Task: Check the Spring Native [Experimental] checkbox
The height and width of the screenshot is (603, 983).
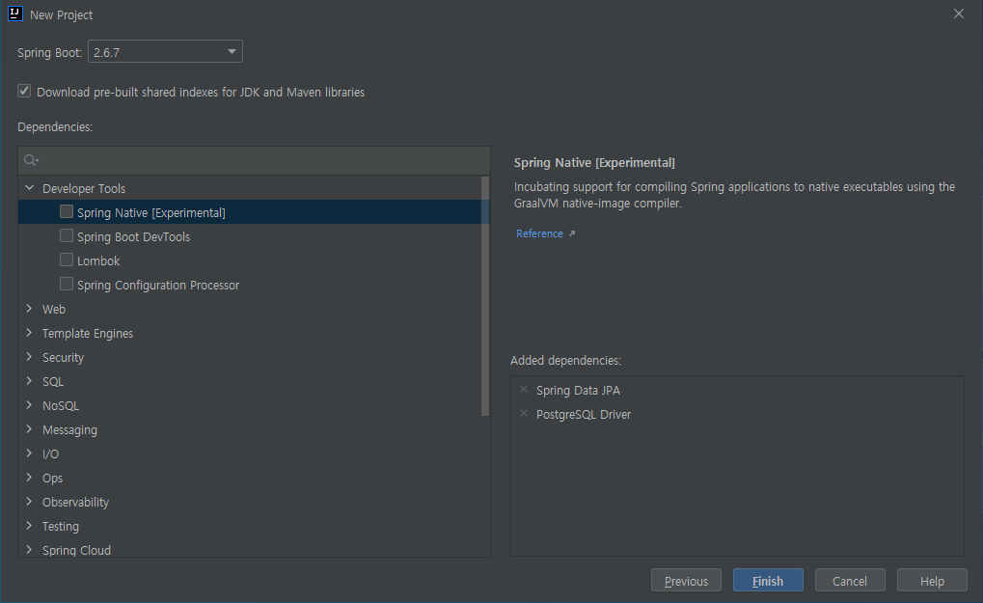Action: pyautogui.click(x=67, y=212)
